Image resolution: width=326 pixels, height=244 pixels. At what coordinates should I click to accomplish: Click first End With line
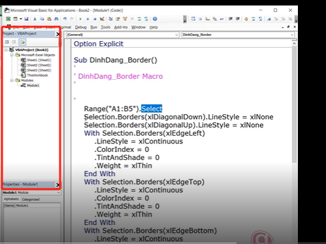click(99, 174)
